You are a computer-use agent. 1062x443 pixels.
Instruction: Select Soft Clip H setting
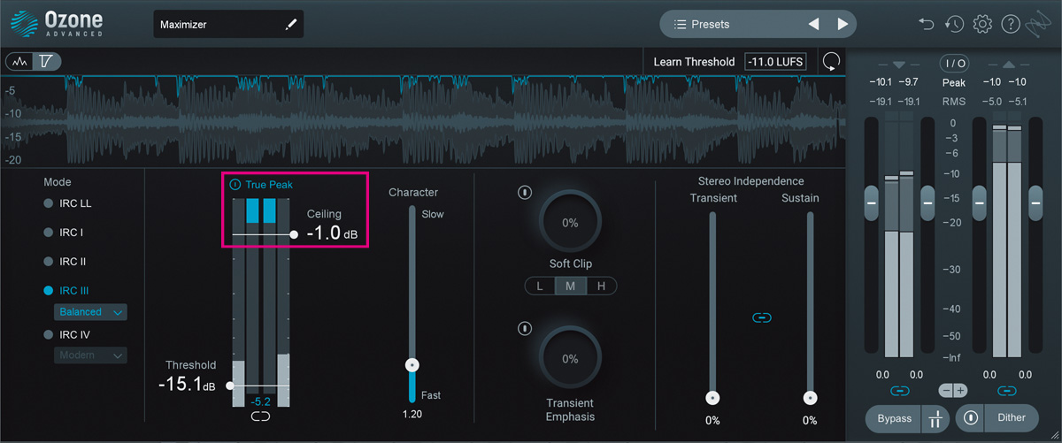click(602, 286)
